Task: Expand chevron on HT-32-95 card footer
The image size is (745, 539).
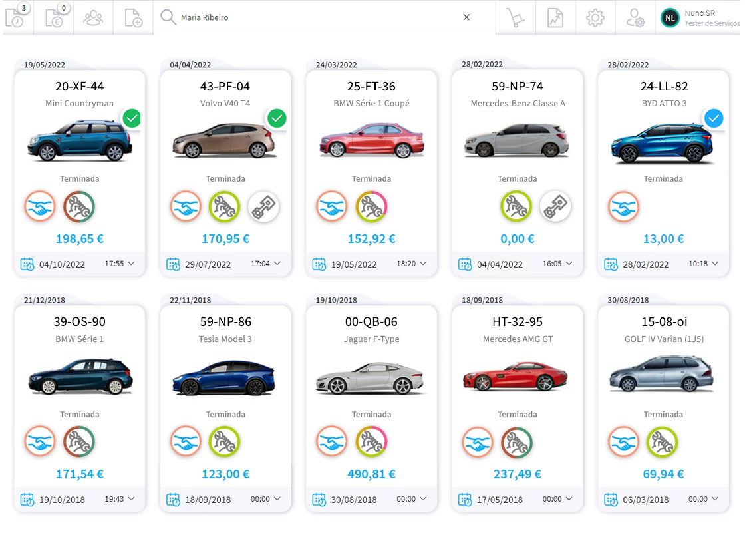Action: coord(569,499)
